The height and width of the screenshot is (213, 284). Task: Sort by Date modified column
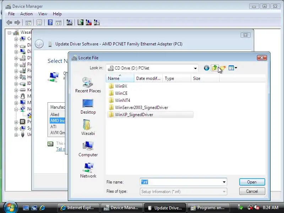click(x=148, y=78)
